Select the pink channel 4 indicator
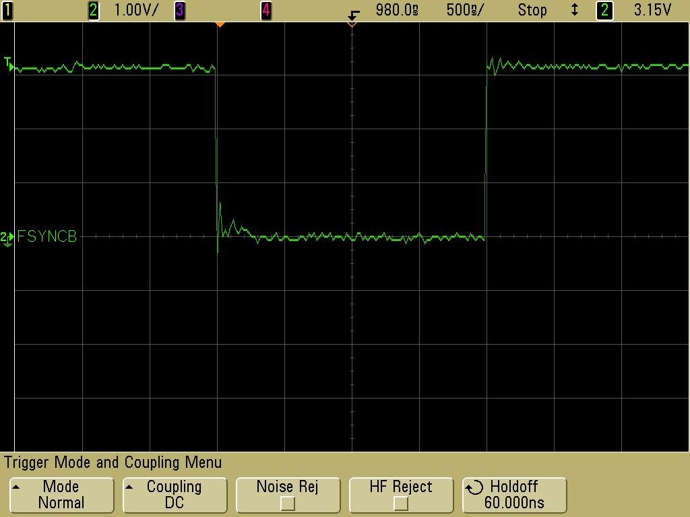This screenshot has width=690, height=517. 265,10
